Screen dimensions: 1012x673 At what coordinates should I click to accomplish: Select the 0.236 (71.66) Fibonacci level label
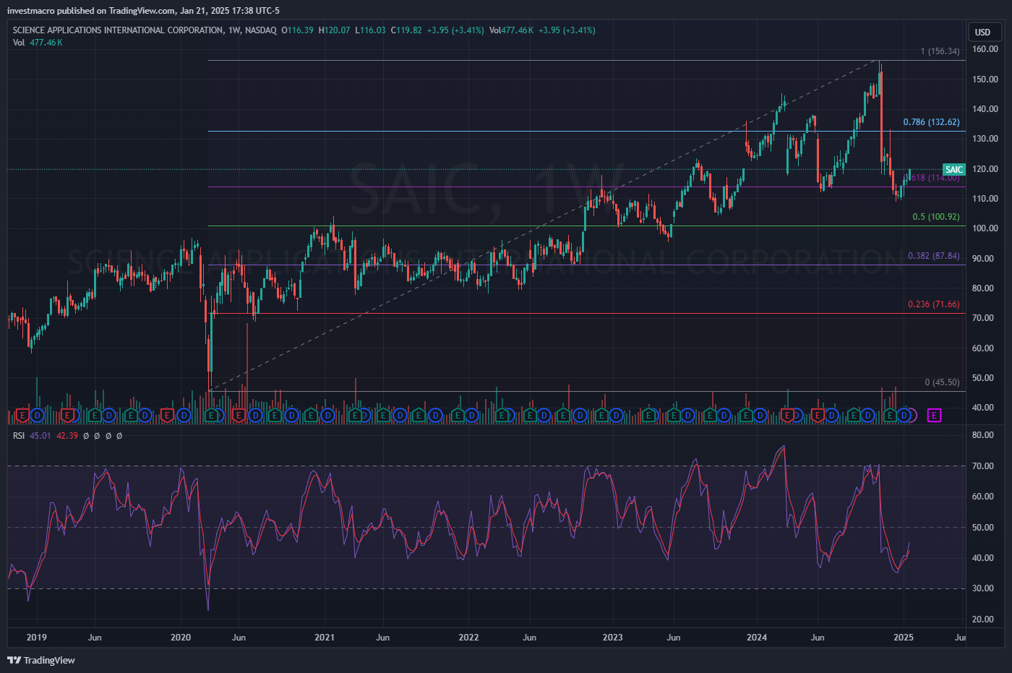tap(933, 304)
